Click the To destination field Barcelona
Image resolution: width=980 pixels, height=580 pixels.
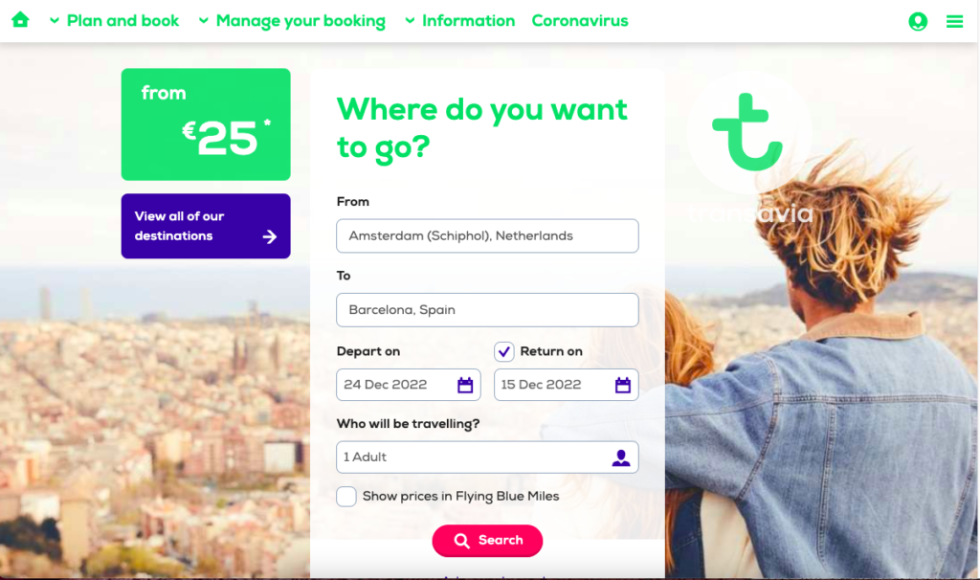[487, 310]
